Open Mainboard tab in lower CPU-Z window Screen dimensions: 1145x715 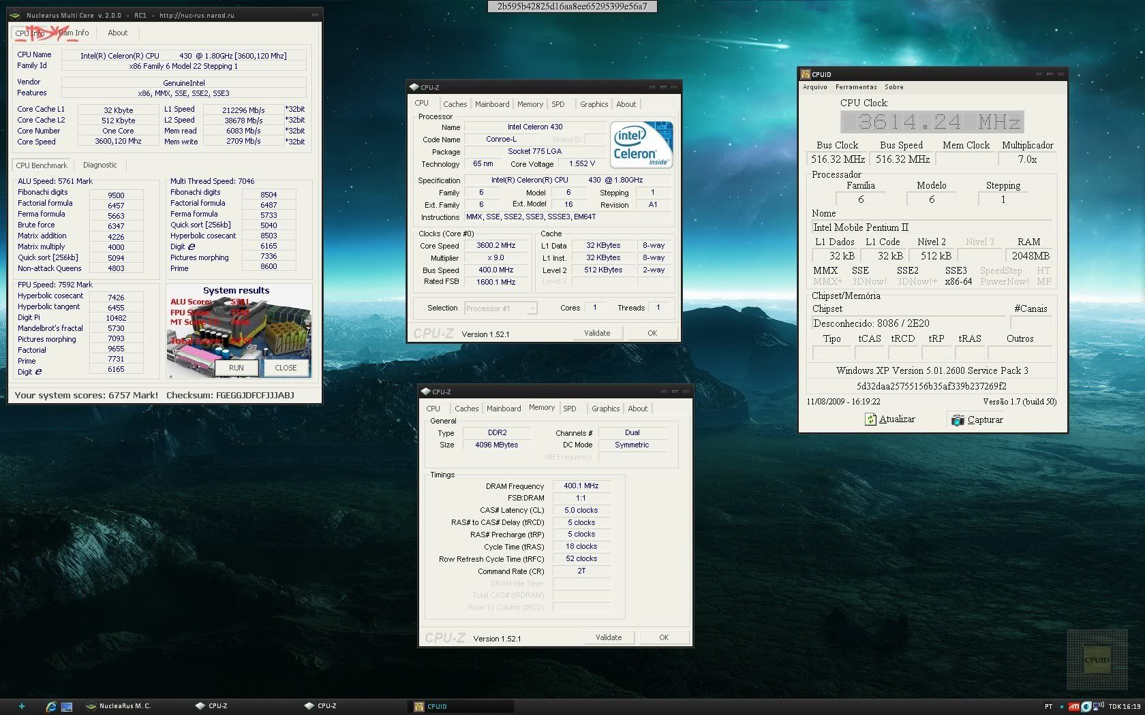tap(504, 409)
